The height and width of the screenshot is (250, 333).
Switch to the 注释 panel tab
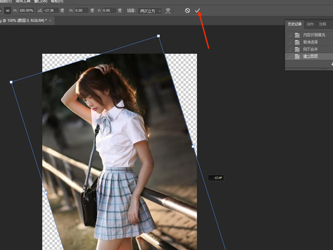point(322,24)
